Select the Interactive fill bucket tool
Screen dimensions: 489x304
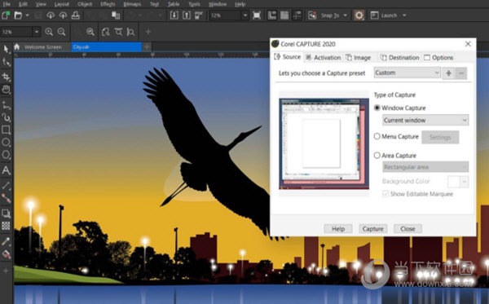click(6, 254)
